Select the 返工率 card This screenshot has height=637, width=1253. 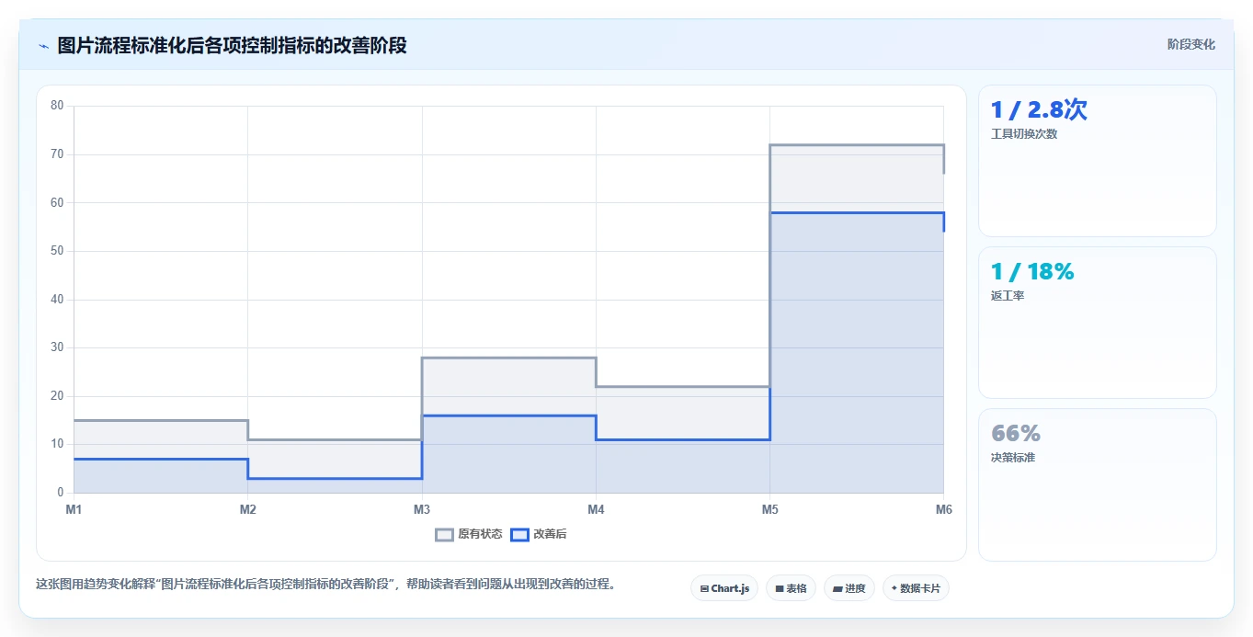pos(1098,323)
